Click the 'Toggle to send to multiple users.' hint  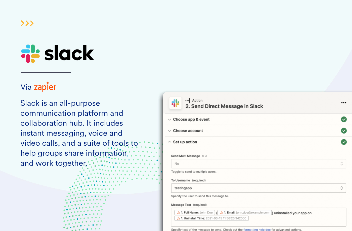coord(194,172)
